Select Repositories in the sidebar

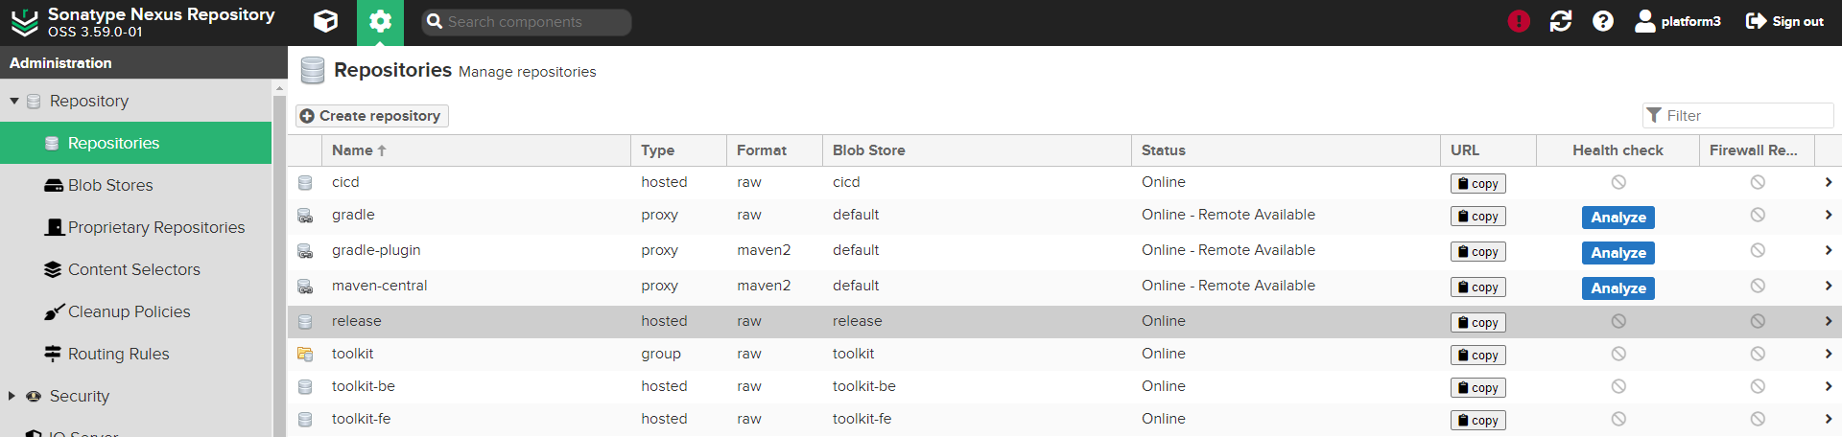click(136, 143)
